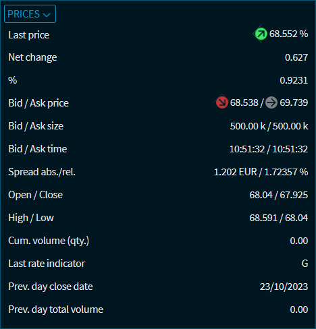316x329 pixels.
Task: Open the PRICES dropdown
Action: click(30, 14)
